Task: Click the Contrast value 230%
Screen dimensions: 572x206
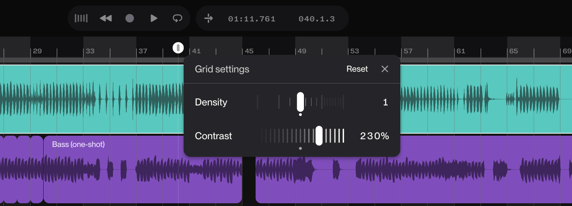Action: click(374, 136)
